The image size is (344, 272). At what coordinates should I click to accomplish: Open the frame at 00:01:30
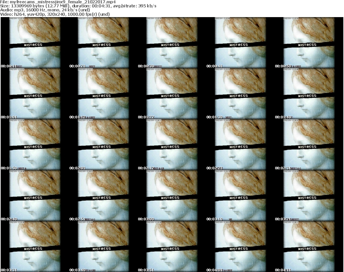241,94
